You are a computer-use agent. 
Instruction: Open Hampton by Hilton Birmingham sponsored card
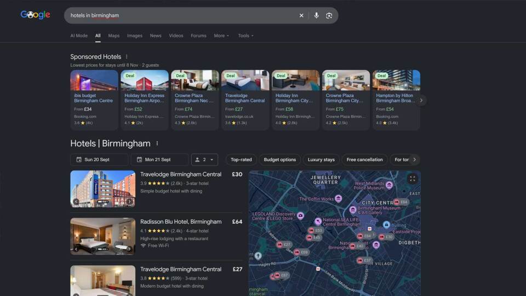[396, 100]
